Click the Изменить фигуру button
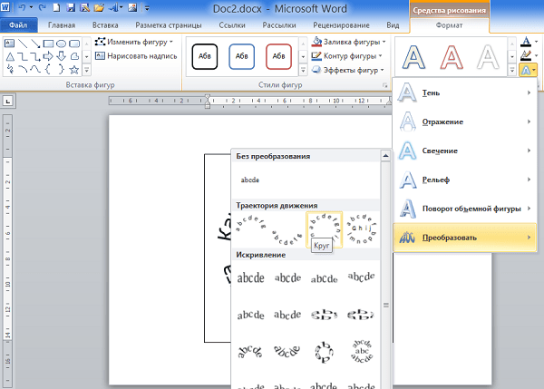544x389 pixels. (134, 42)
